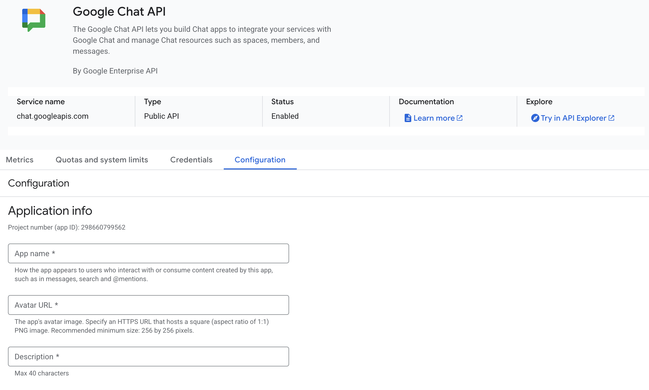Click the external-link icon after Learn more
The height and width of the screenshot is (390, 649).
coord(460,118)
